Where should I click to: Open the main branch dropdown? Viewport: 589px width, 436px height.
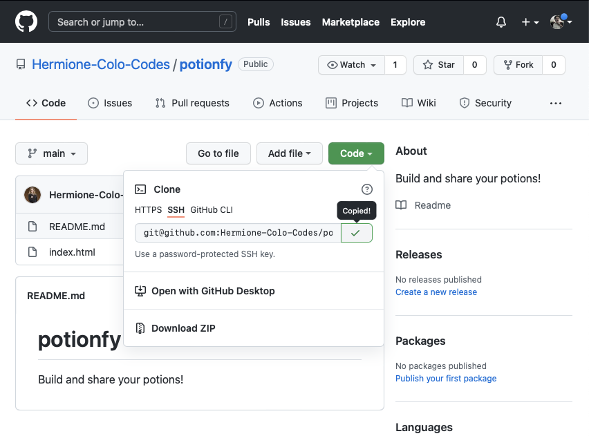[x=51, y=153]
